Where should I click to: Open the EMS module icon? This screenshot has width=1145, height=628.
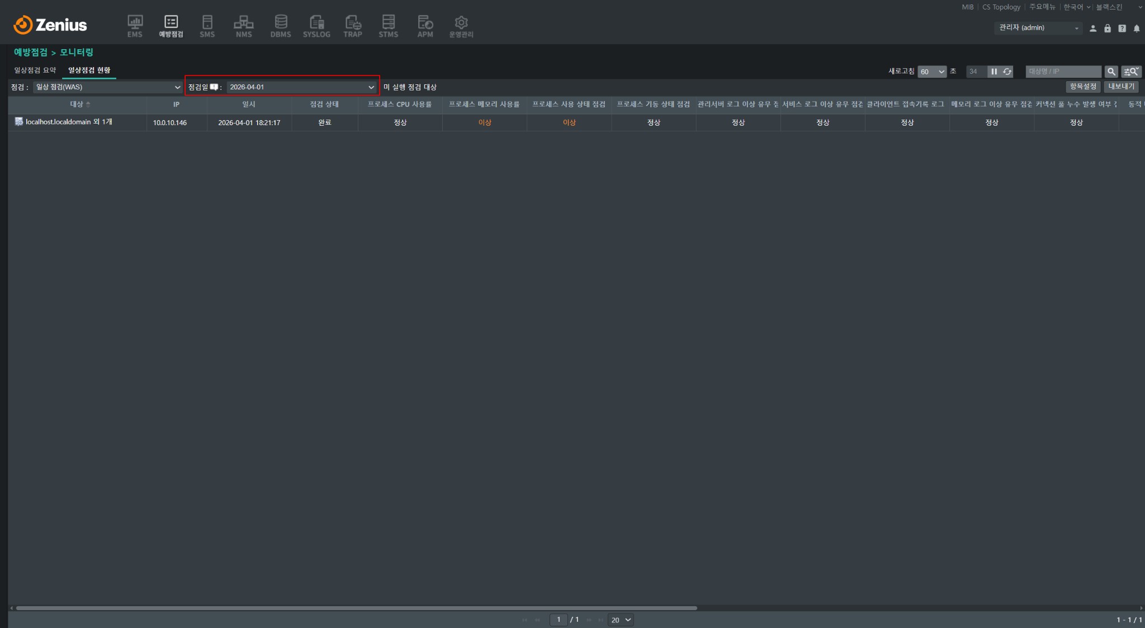pos(135,26)
